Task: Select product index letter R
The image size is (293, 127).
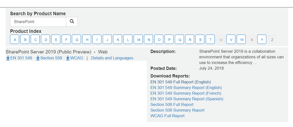Action: 190,39
